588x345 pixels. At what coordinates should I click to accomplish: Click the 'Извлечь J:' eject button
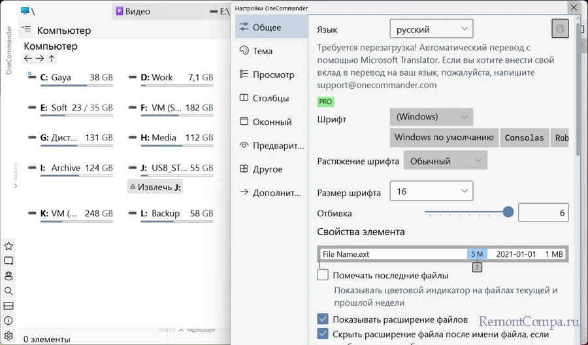tap(155, 187)
